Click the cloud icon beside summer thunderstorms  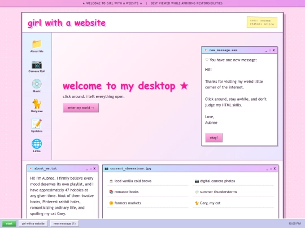coord(197,192)
